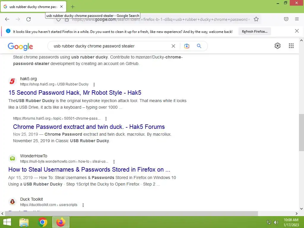The height and width of the screenshot is (228, 304).
Task: Open the Duck Toolkit result options menu
Action: [x=83, y=205]
